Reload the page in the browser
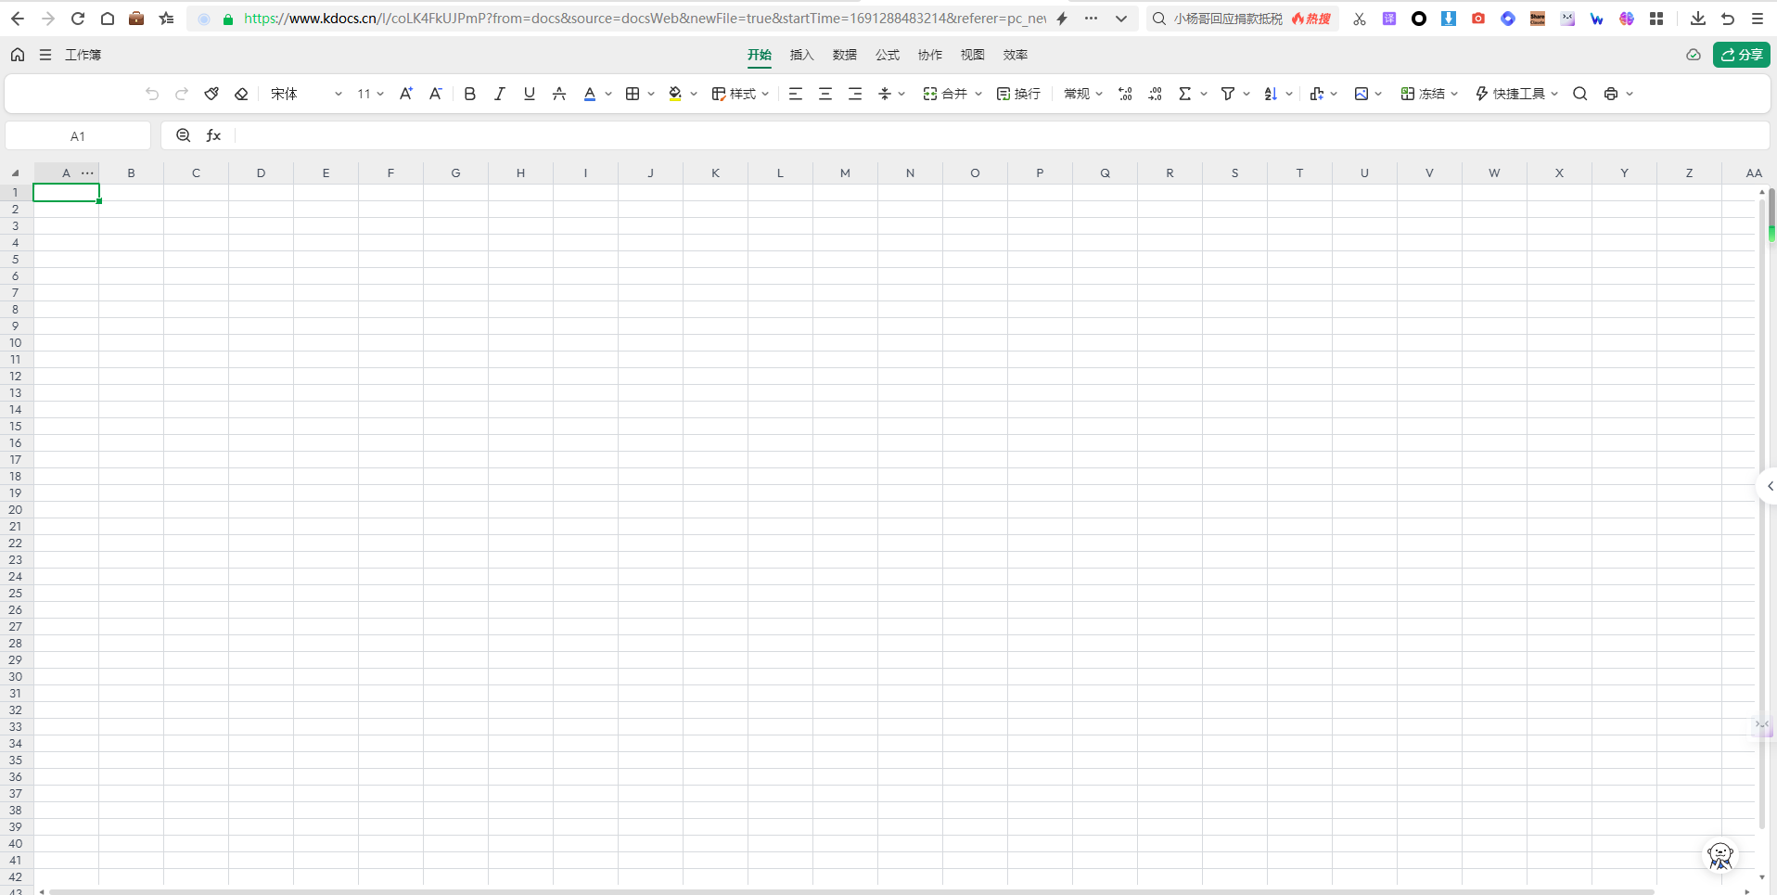1777x895 pixels. [78, 18]
